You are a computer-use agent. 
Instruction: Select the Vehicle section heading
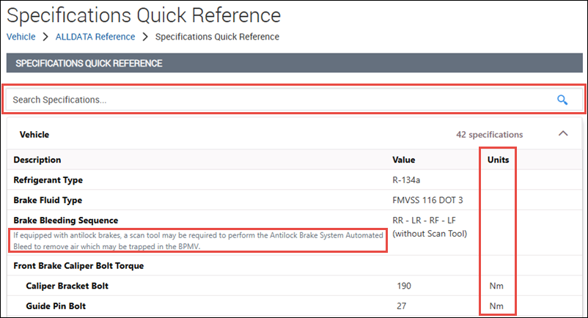click(x=34, y=135)
